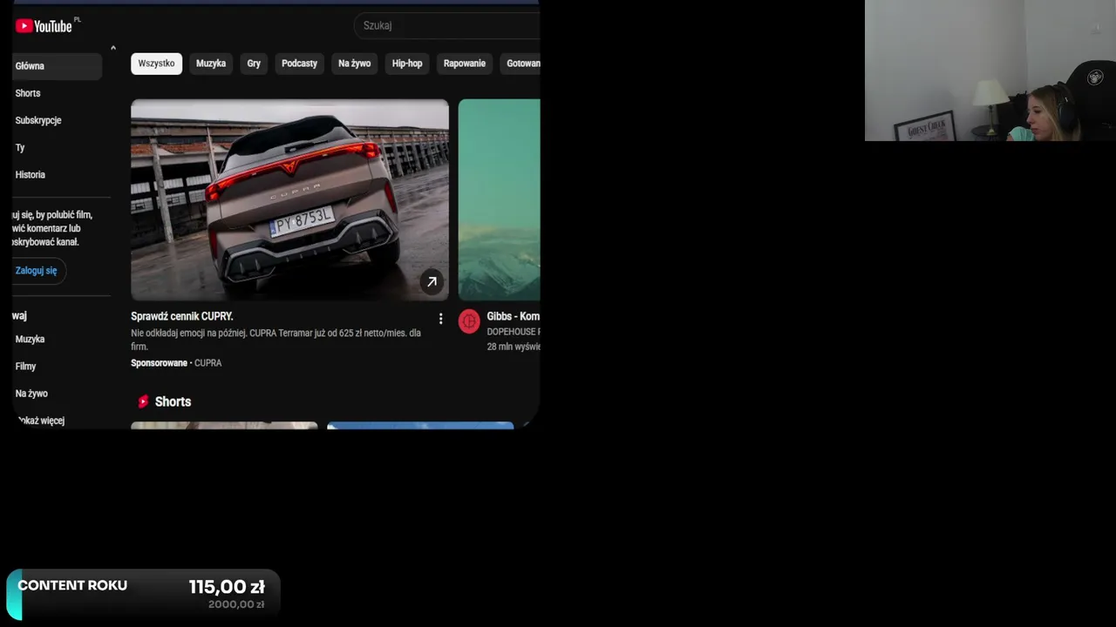Screen dimensions: 1116x627
Task: Click the DOPEHOUSE channel name
Action: coord(514,332)
